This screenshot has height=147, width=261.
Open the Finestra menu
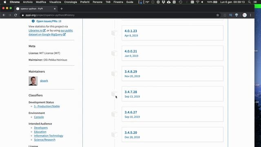click(118, 2)
